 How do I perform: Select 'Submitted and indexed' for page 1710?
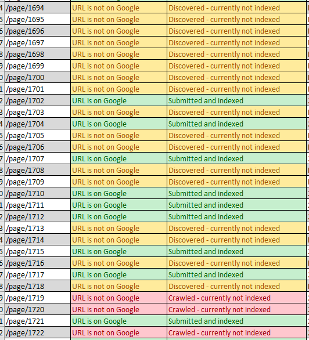[206, 193]
